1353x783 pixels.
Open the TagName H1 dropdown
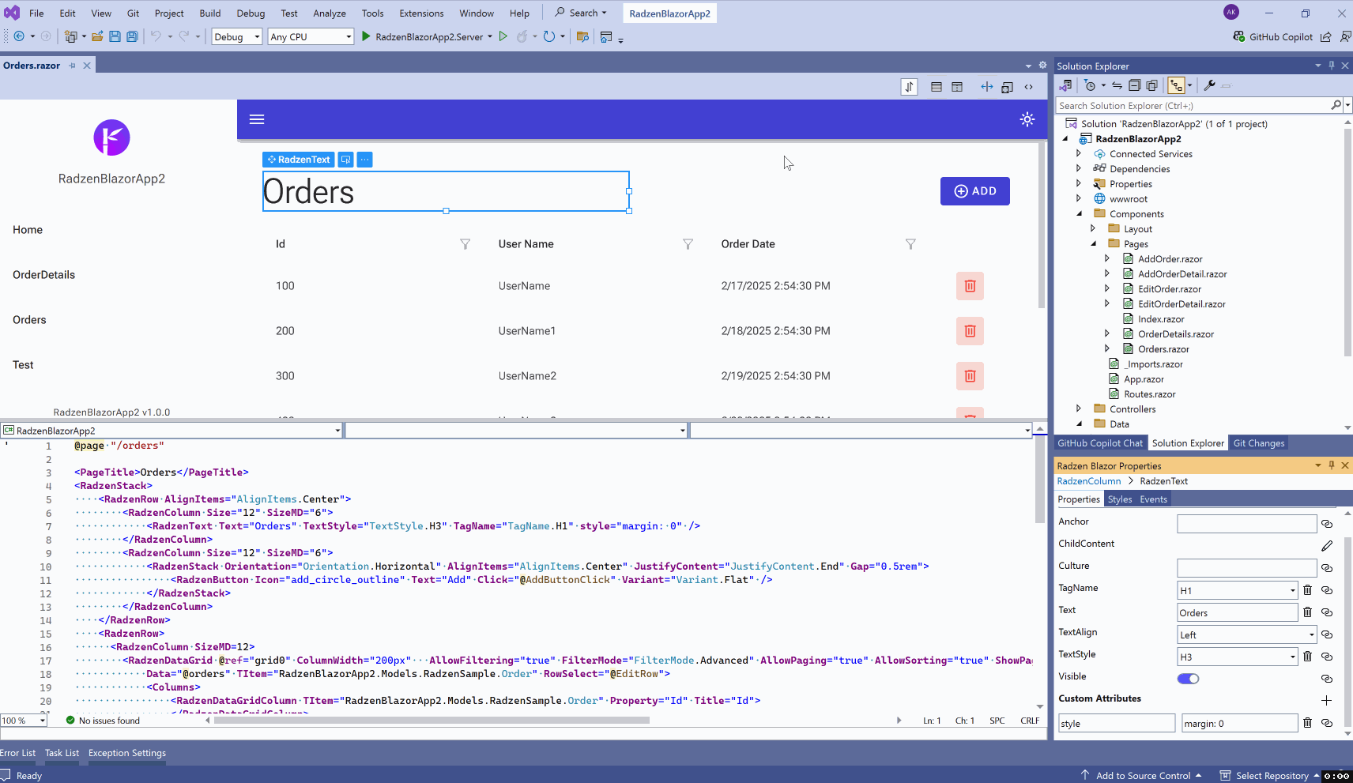pos(1293,590)
